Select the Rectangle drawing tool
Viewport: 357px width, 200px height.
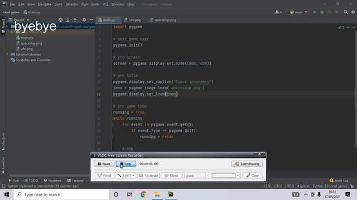(148, 176)
